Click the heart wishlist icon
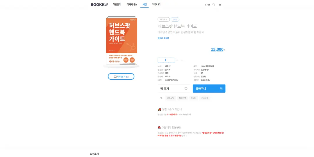Image resolution: width=314 pixels, height=157 pixels. click(186, 88)
